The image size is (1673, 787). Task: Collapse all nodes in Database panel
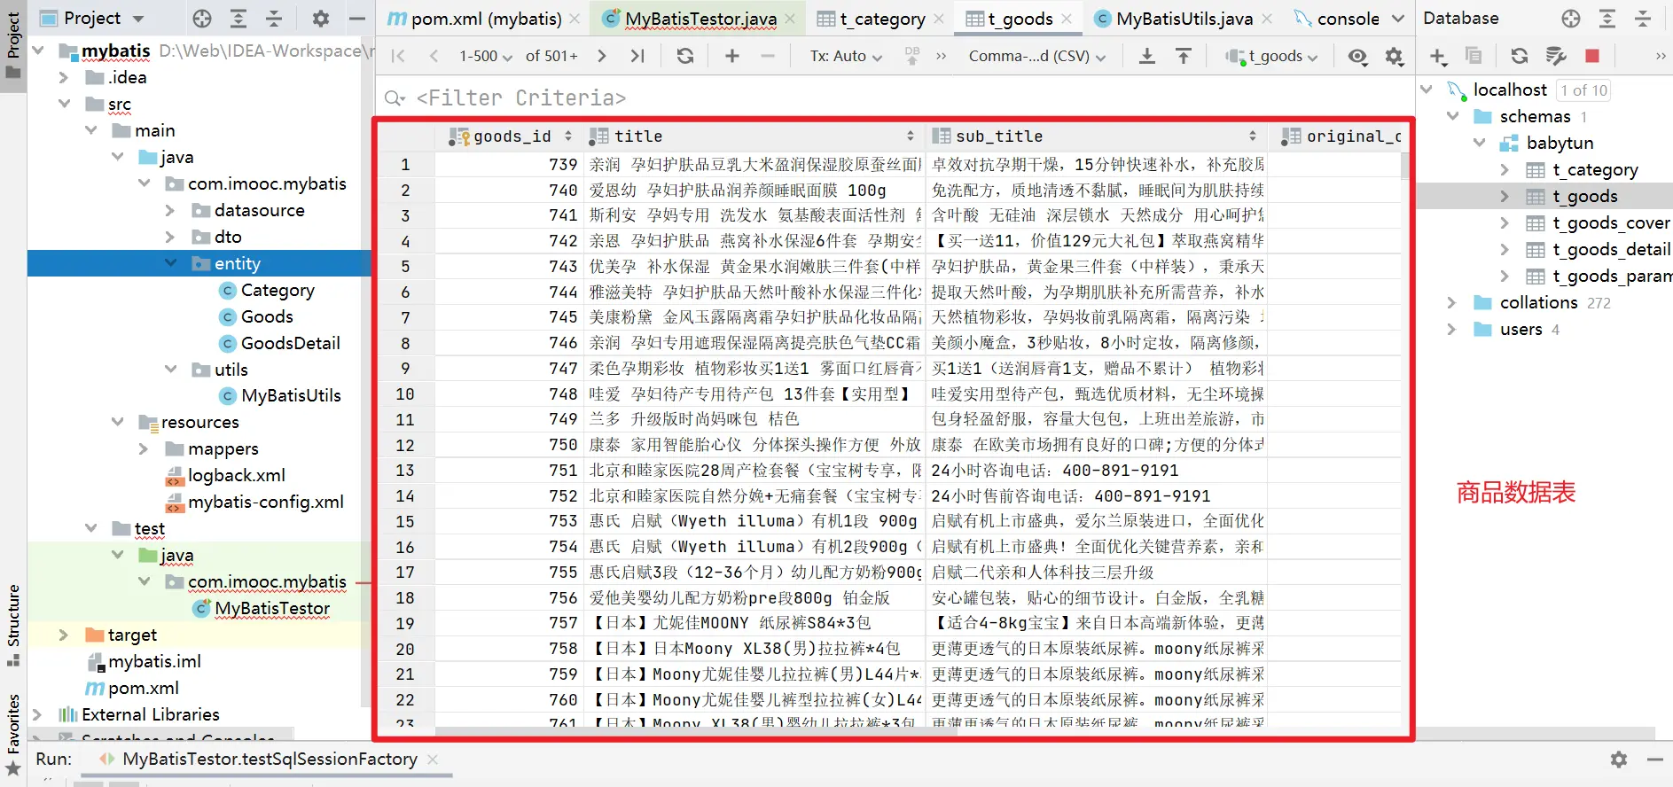point(1643,19)
